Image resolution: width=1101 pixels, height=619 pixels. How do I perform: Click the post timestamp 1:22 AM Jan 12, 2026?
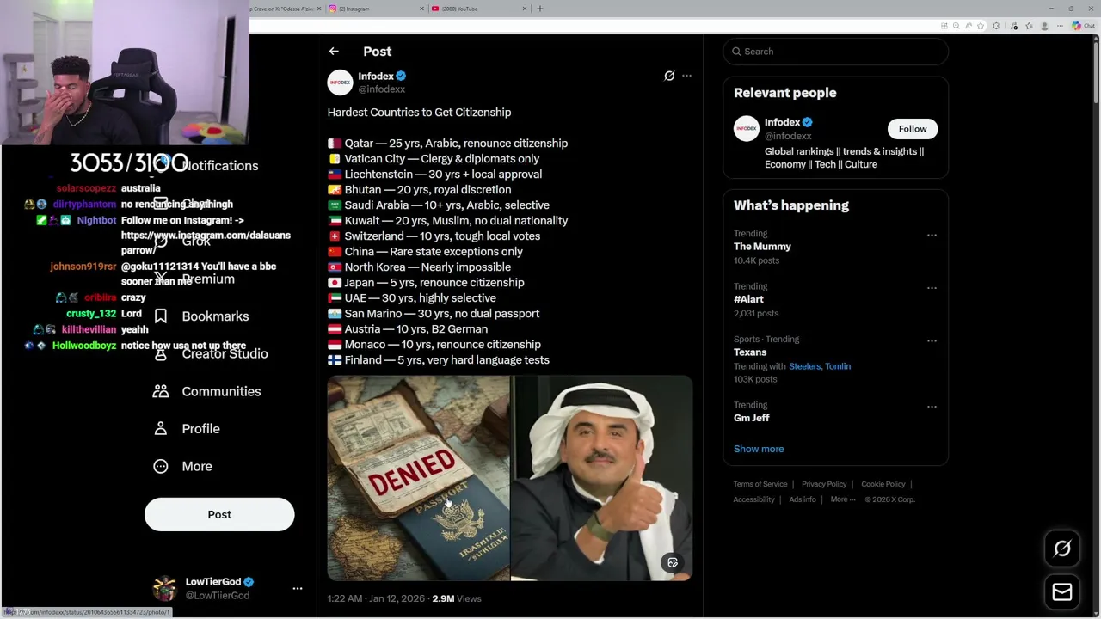coord(376,598)
